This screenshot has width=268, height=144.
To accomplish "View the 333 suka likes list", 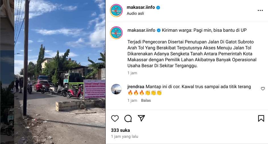I will click(120, 130).
